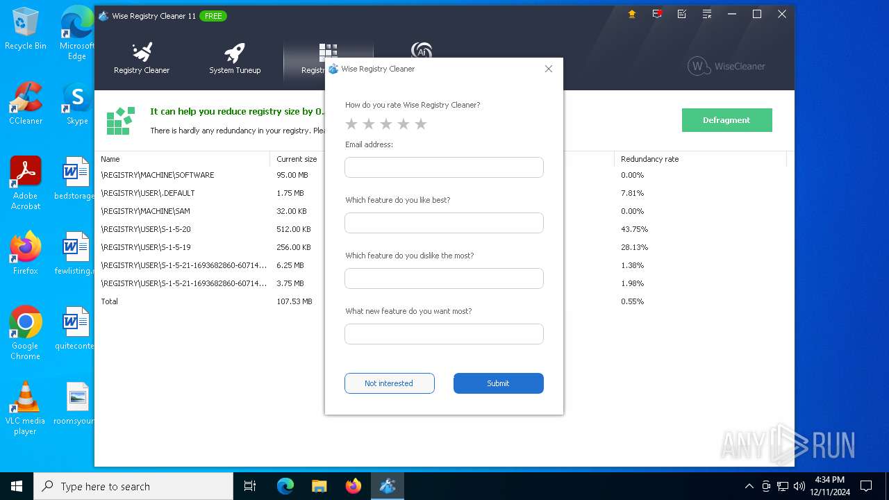Click the feedback notepad icon in title bar

point(681,14)
